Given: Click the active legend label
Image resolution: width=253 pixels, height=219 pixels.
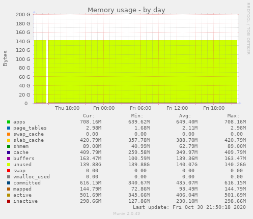Looking at the screenshot, I should pyautogui.click(x=22, y=195).
